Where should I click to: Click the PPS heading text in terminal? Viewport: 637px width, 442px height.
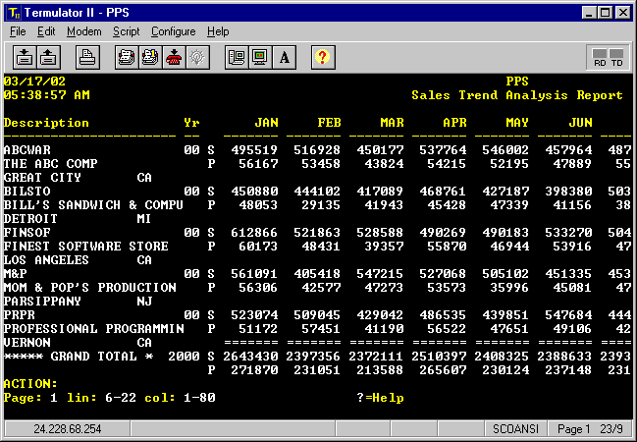[517, 82]
